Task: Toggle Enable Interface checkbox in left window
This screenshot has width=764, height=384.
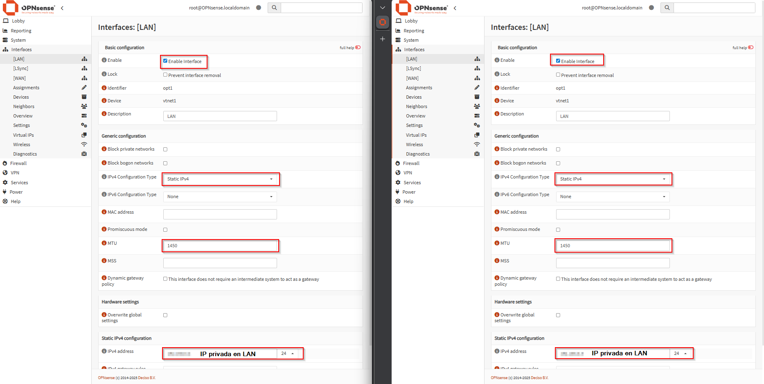Action: pyautogui.click(x=165, y=61)
